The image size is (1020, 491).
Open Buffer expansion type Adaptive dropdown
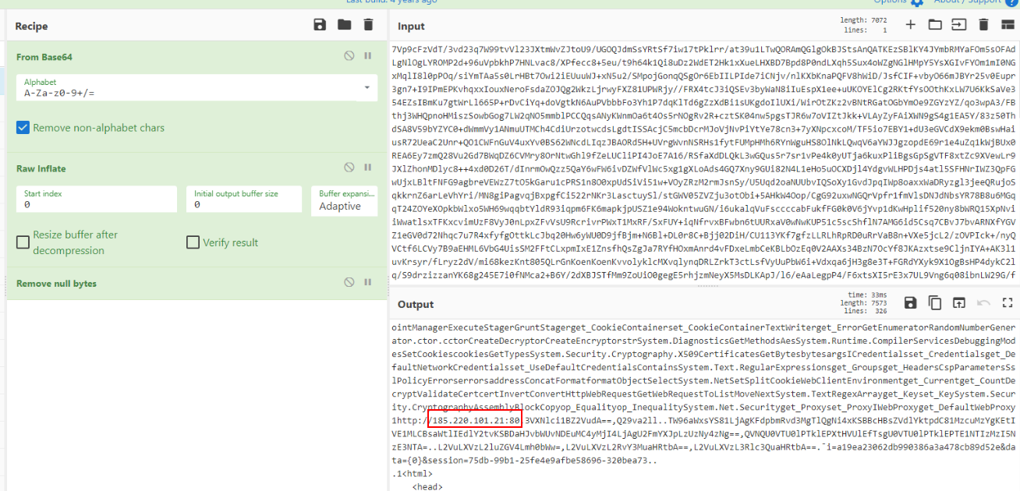[344, 200]
